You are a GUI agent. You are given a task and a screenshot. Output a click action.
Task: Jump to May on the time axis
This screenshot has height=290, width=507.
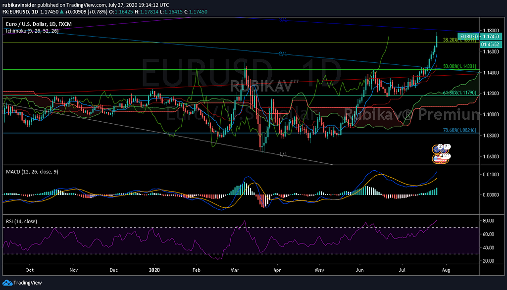(x=319, y=270)
